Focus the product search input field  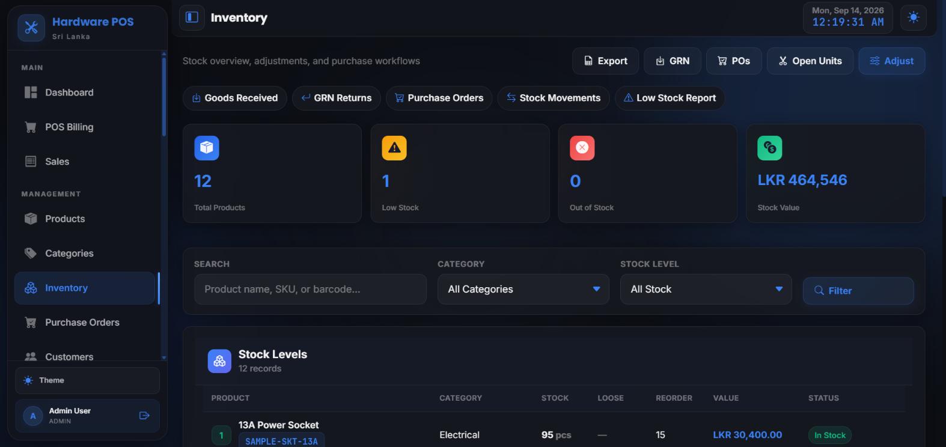(310, 290)
